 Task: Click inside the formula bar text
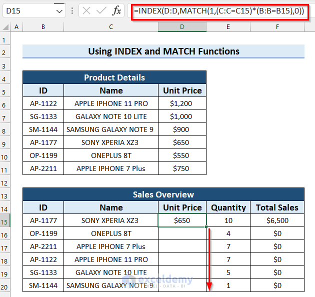[x=219, y=10]
